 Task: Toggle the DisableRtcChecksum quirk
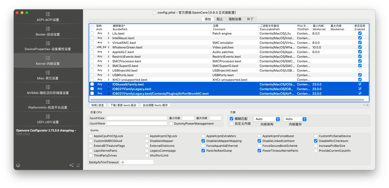pyautogui.click(x=316, y=141)
